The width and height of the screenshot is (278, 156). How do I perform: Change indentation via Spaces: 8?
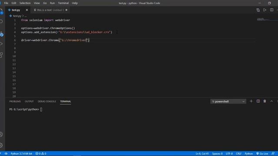point(217,153)
